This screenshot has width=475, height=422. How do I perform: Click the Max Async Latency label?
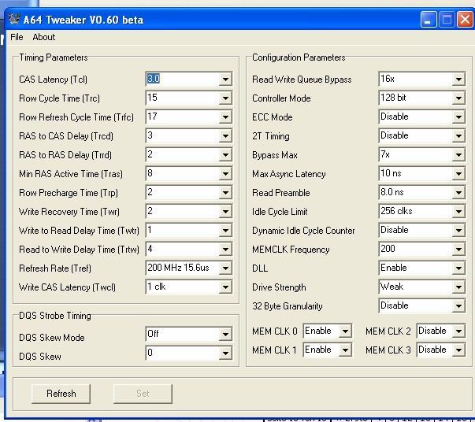[x=288, y=174]
